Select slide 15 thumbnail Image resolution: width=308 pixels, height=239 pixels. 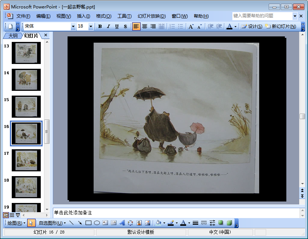(26, 107)
